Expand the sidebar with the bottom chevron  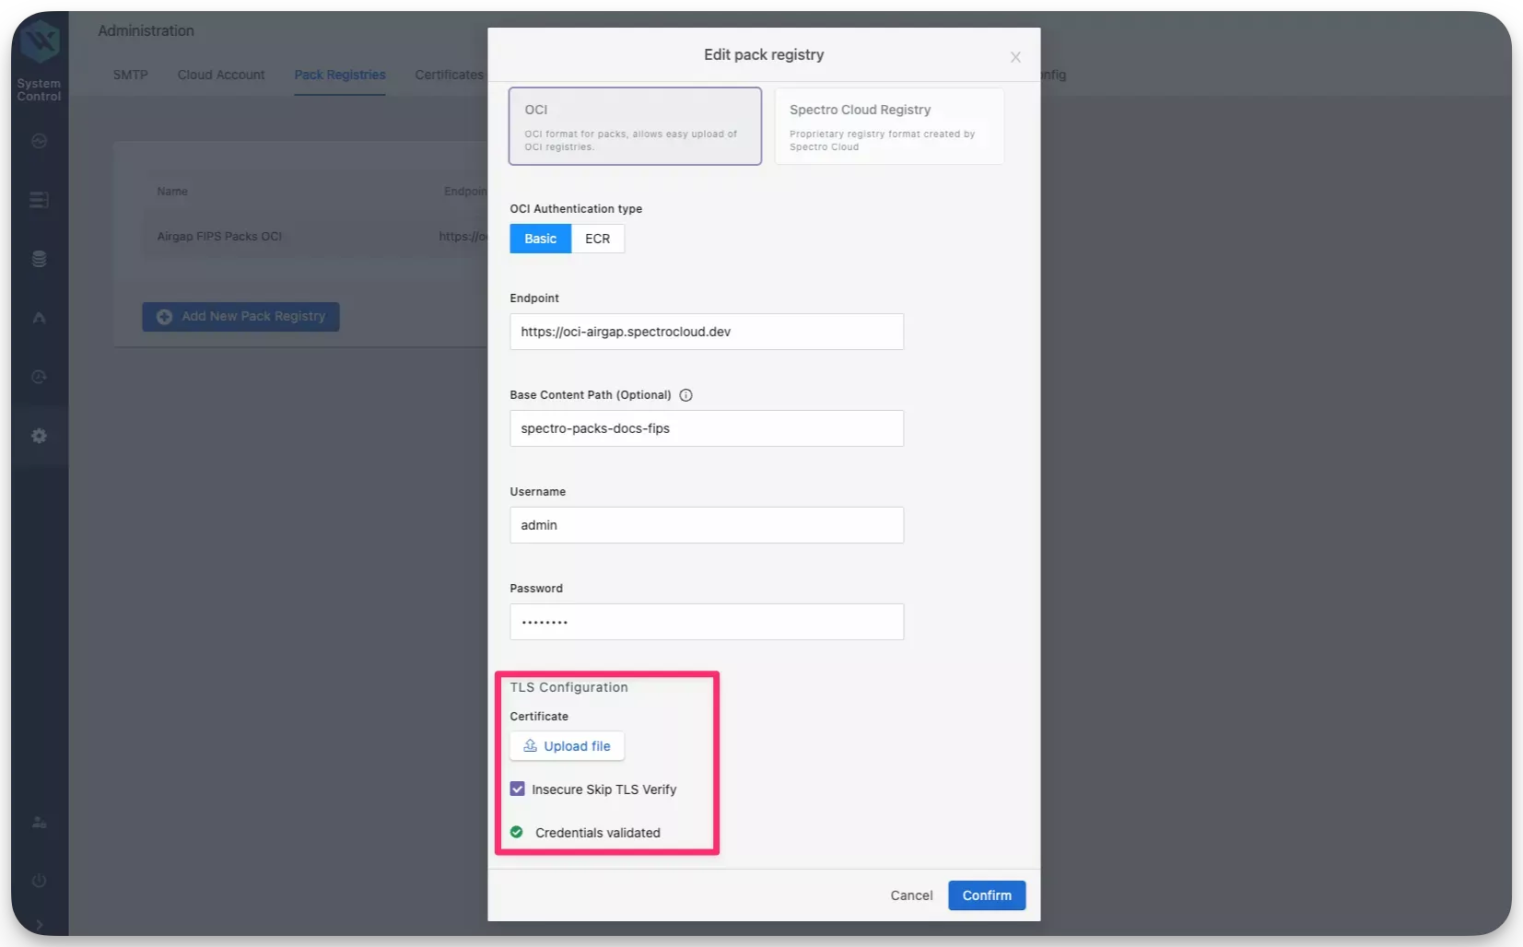click(x=39, y=925)
